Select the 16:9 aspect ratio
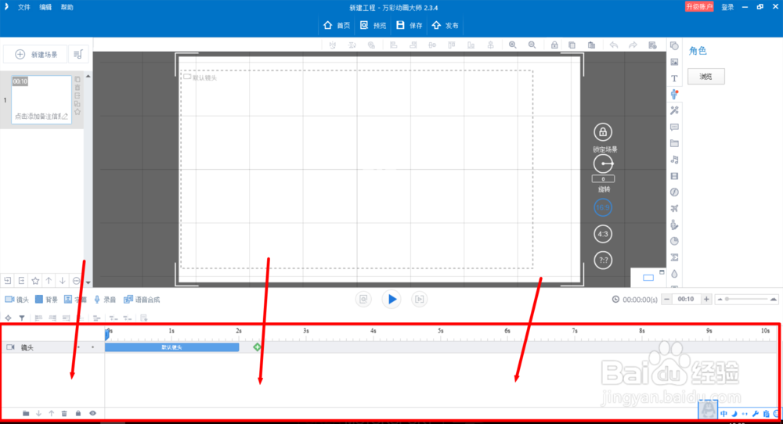This screenshot has width=783, height=424. pos(603,207)
